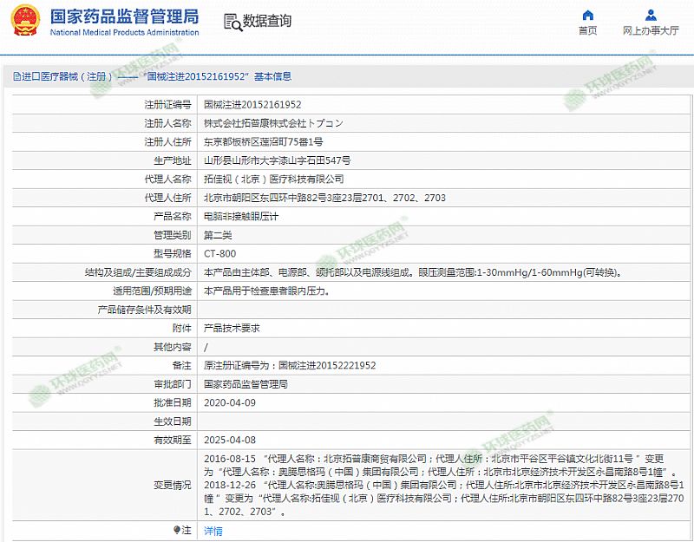The image size is (694, 542).
Task: Click the 首页 house icon
Action: coord(587,15)
